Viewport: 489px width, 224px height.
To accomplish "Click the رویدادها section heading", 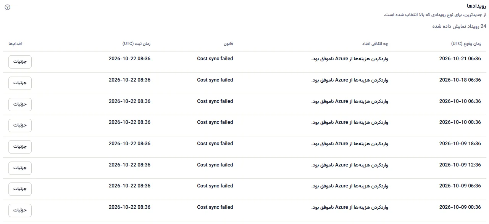I will (x=477, y=6).
